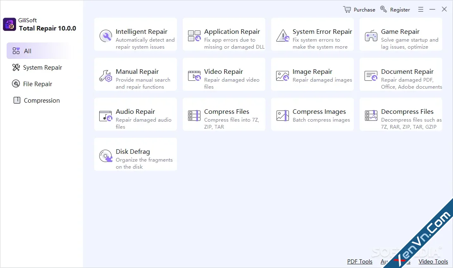Click the Document Repair page icon
This screenshot has height=268, width=453.
coord(371,76)
